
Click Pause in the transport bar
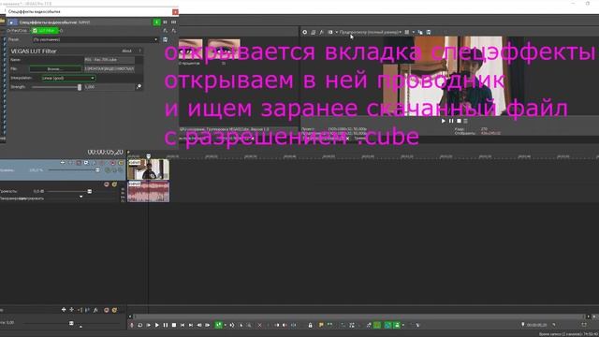tap(166, 325)
